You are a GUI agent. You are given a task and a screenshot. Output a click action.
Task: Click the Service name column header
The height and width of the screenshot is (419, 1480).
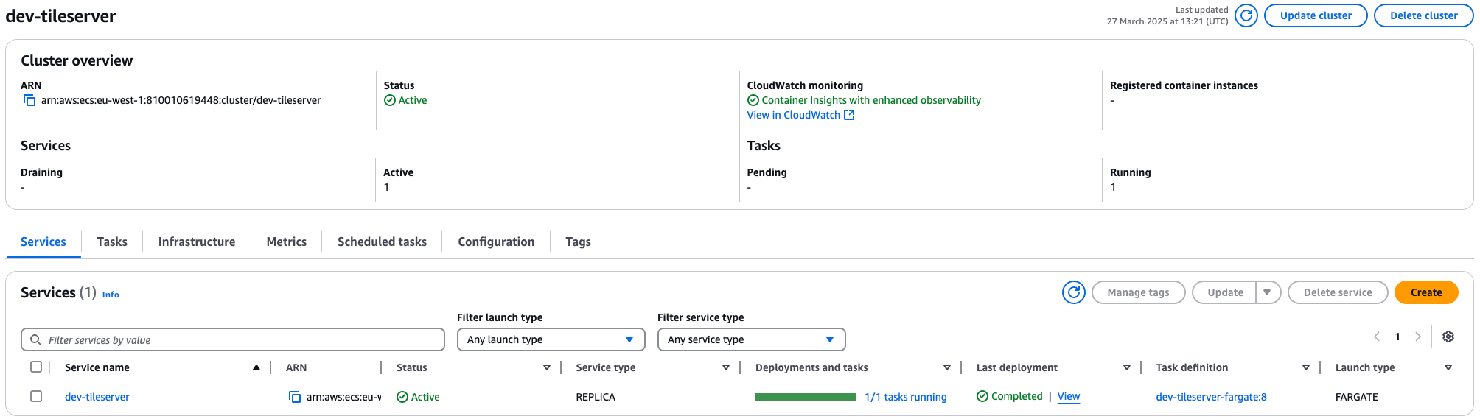coord(97,367)
